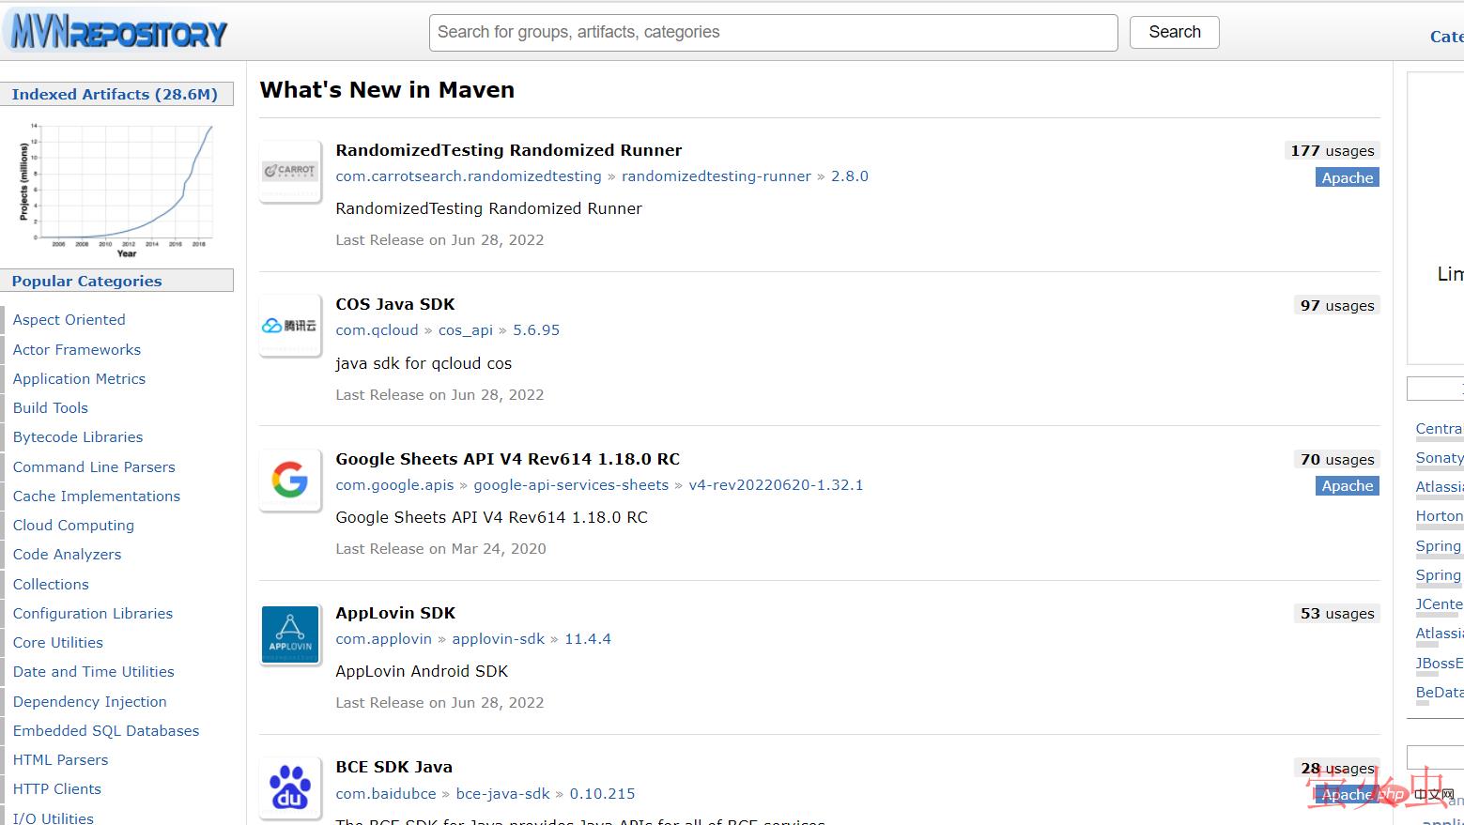
Task: Open the indexed artifacts growth chart
Action: [116, 189]
